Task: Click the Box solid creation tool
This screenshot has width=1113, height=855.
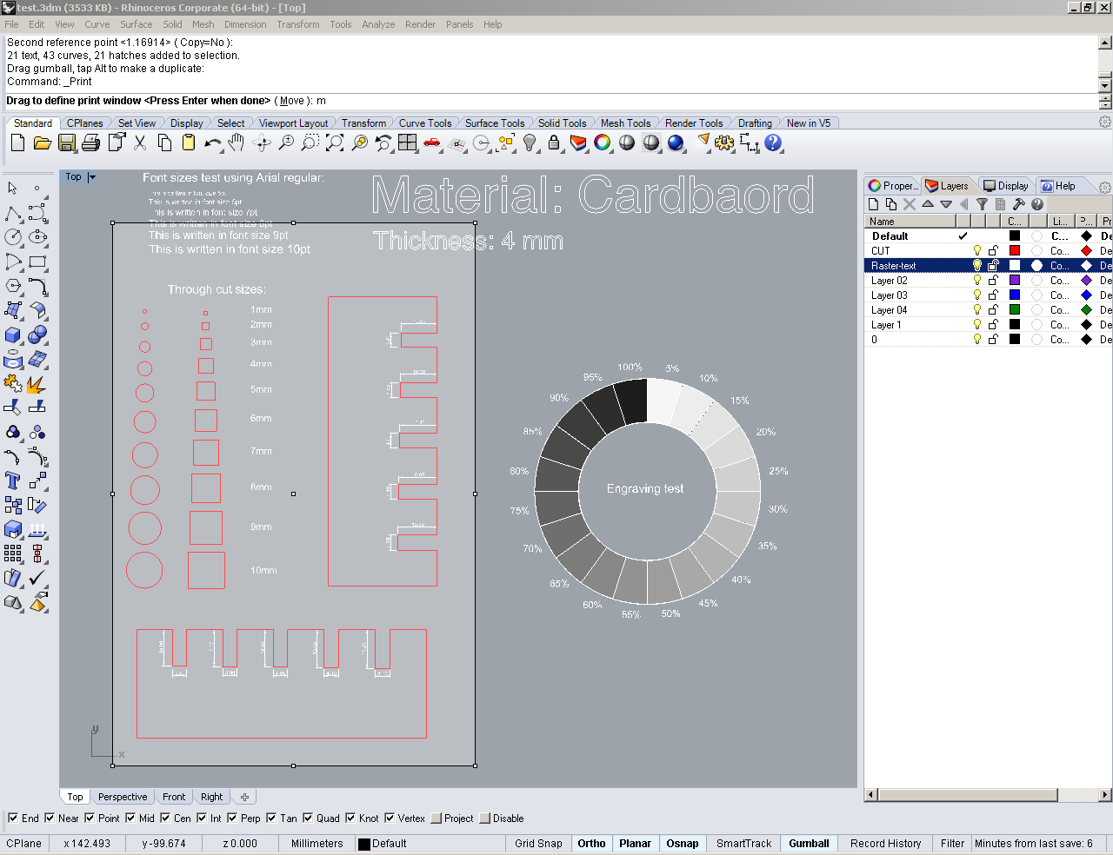Action: point(13,335)
